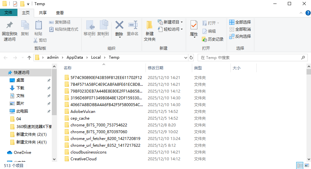Click the 固定到快速访问 pin icon
The width and height of the screenshot is (311, 169).
(x=10, y=25)
